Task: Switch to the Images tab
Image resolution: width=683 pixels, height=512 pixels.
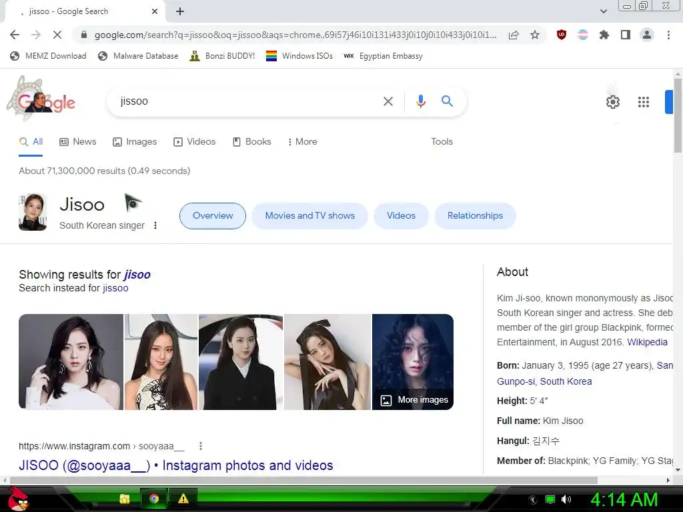Action: point(135,141)
